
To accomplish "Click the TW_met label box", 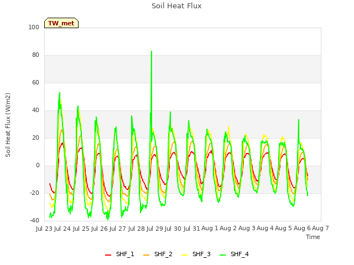I will tap(61, 23).
